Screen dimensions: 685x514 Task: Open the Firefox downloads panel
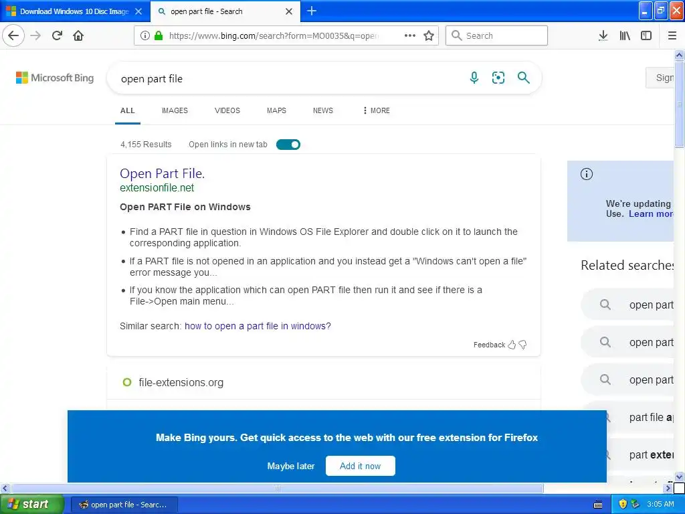[603, 35]
